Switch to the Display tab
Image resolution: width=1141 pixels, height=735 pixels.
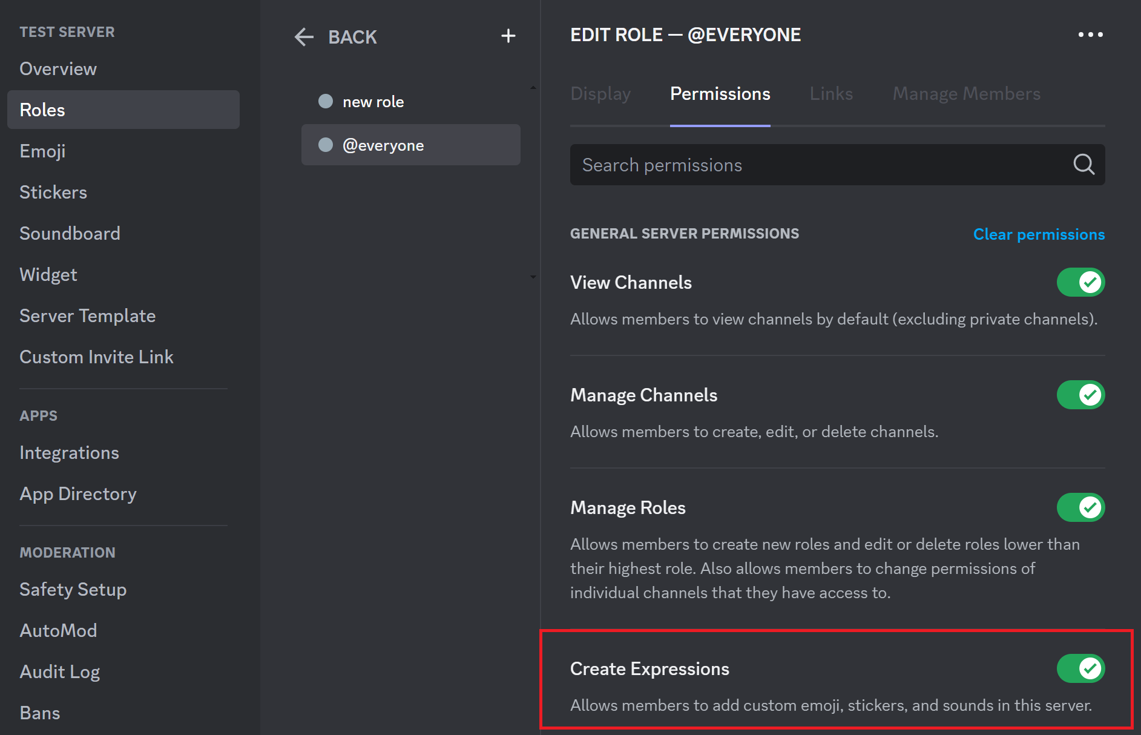coord(600,93)
